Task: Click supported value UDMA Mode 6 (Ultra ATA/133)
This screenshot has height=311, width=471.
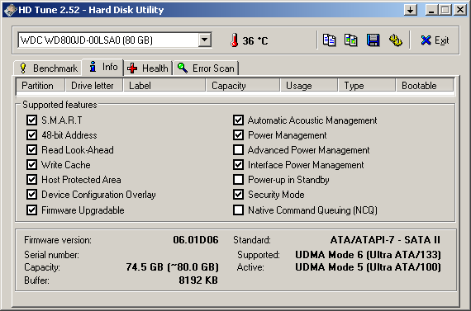Action: pos(368,255)
